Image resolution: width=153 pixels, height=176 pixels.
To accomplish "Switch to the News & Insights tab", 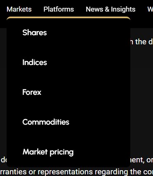I will point(111,9).
